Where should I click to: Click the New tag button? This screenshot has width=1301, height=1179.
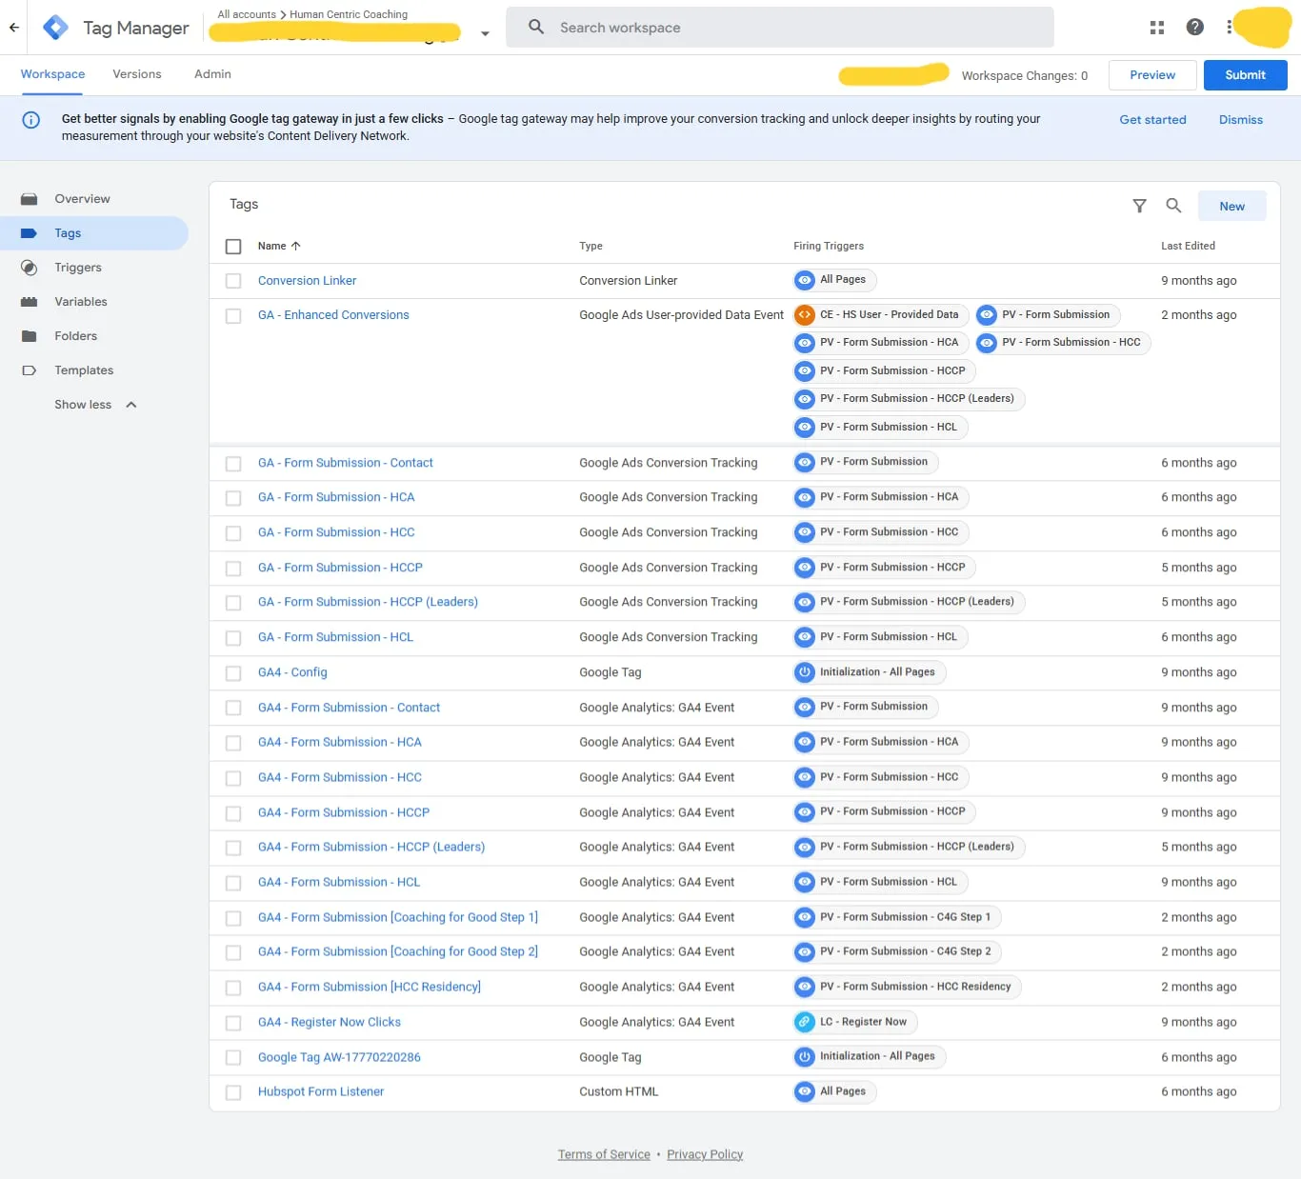(x=1231, y=206)
